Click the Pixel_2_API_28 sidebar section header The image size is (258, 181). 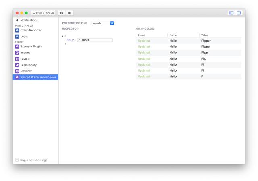click(24, 26)
